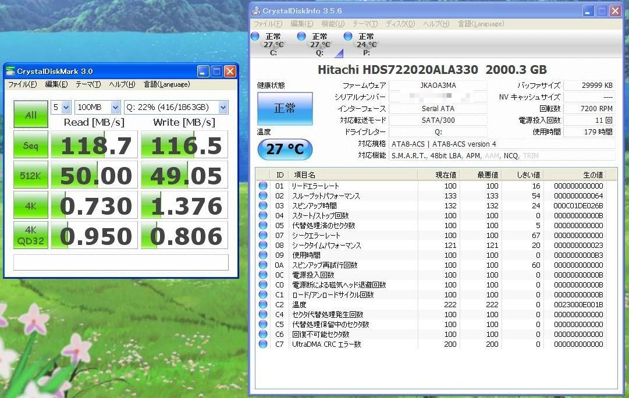
Task: Click status dot of ID C1 row
Action: click(263, 294)
